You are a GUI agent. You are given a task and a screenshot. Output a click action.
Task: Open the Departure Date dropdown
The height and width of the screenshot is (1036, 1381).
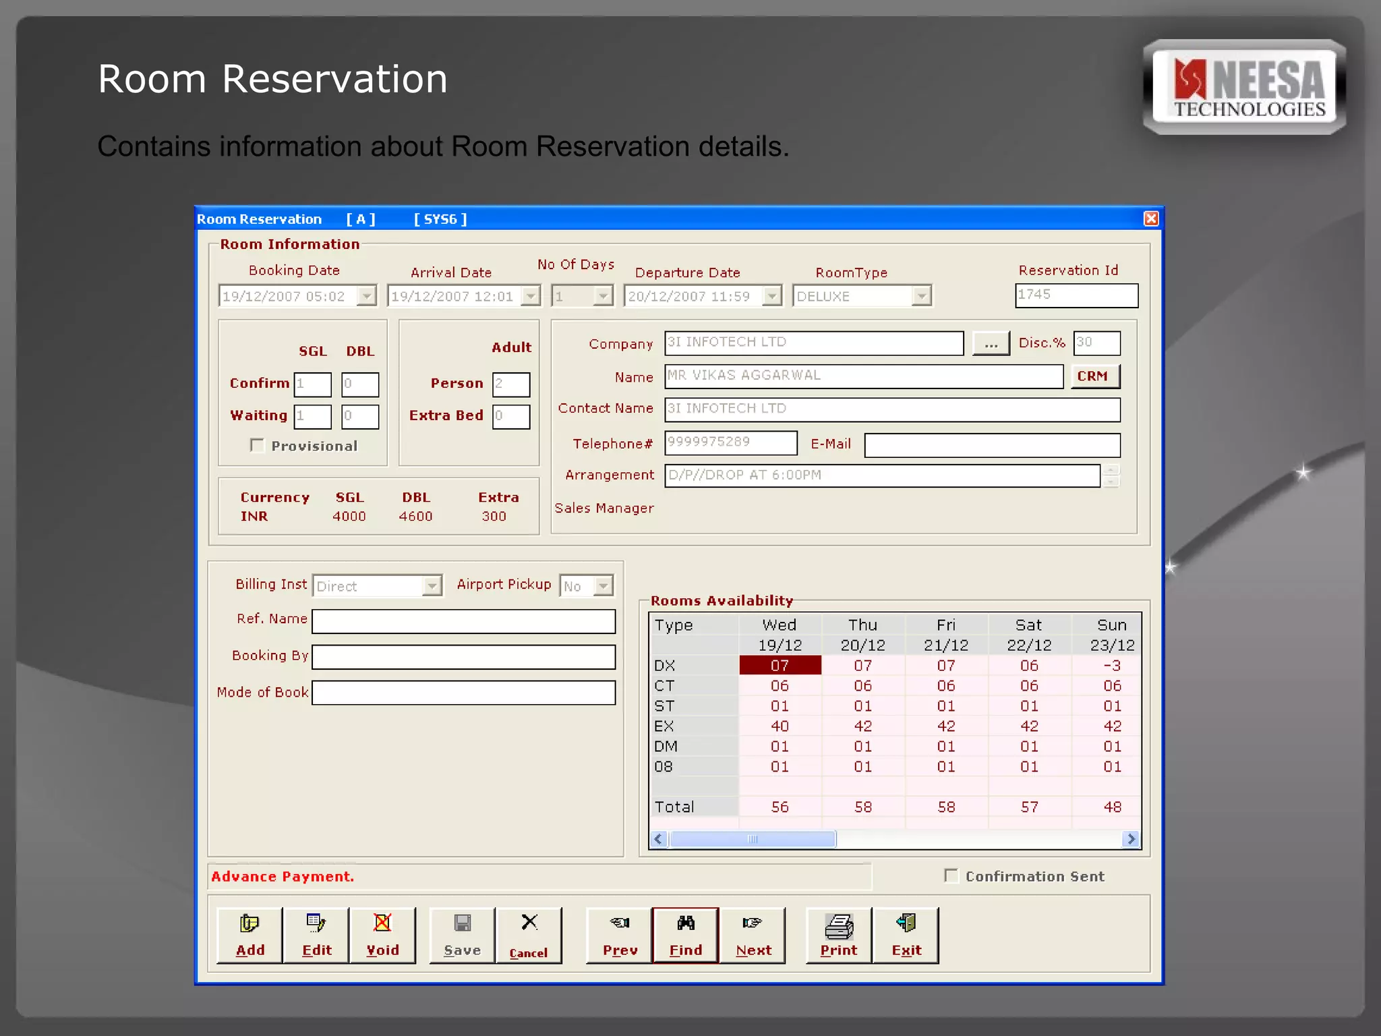[x=771, y=295]
